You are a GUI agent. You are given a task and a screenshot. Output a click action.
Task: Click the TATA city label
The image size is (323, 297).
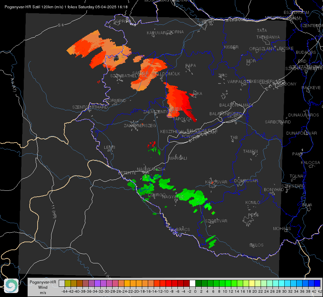pyautogui.click(x=262, y=30)
